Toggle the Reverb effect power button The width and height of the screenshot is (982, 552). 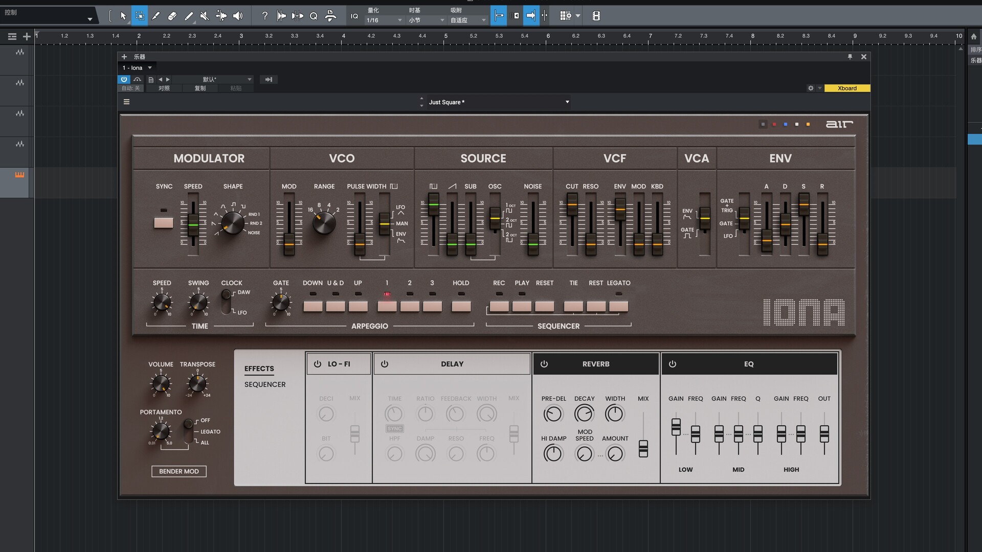544,364
